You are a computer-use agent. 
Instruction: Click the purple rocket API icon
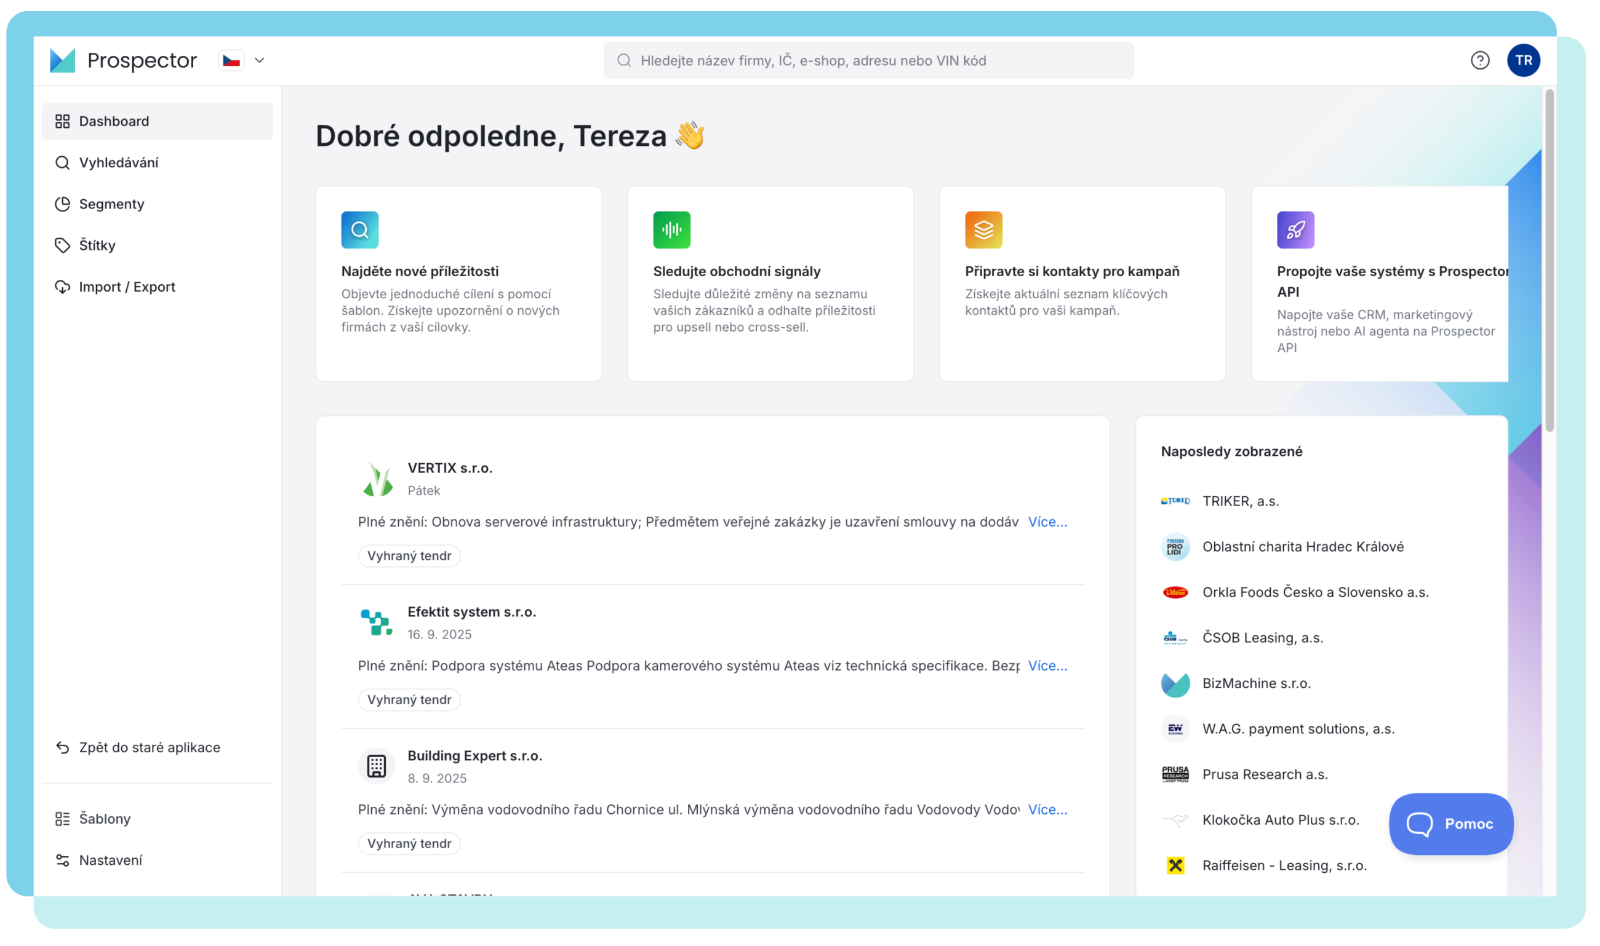(1295, 229)
